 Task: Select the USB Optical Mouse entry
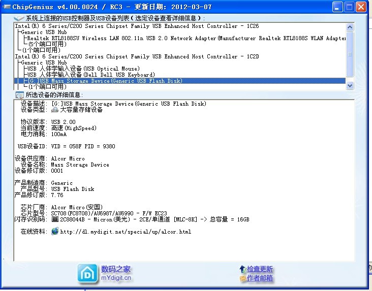pyautogui.click(x=83, y=69)
